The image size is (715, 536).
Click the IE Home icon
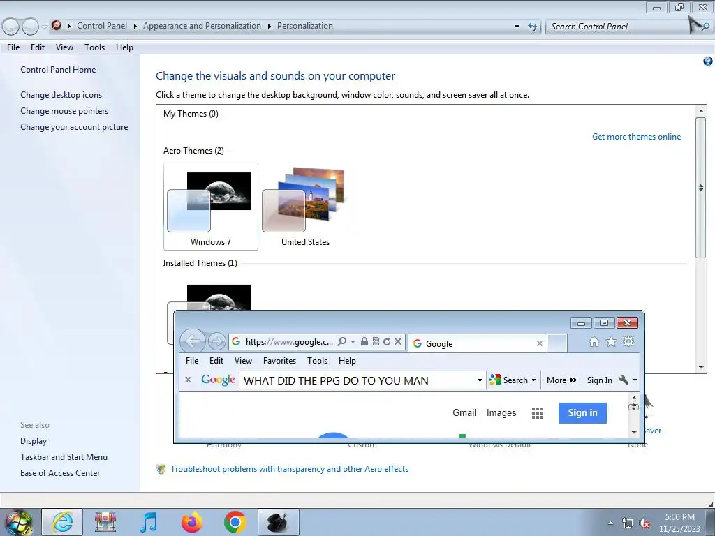pyautogui.click(x=594, y=342)
